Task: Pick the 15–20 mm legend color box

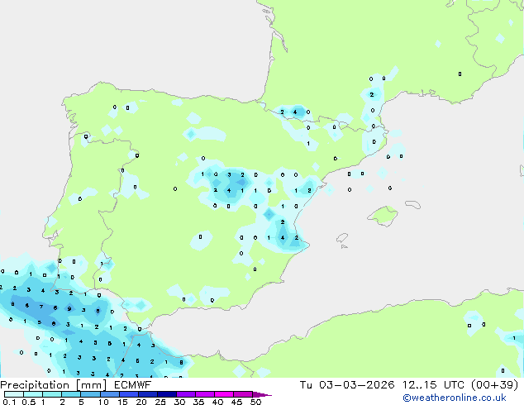Action: click(x=128, y=394)
